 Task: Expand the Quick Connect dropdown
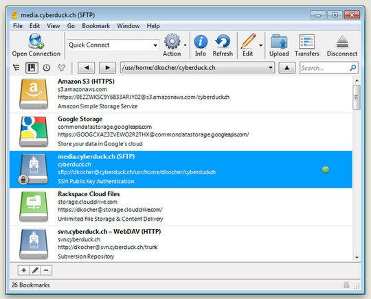(155, 45)
